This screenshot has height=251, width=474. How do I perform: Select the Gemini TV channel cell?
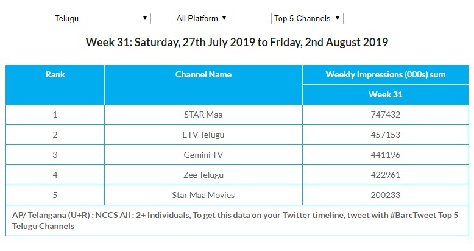pos(203,155)
